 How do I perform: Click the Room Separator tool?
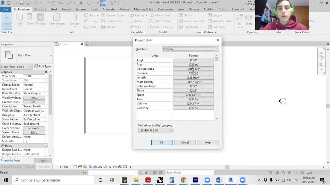192,21
